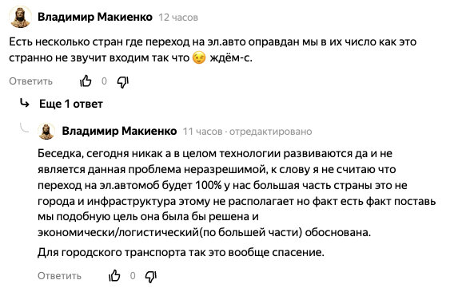The image size is (470, 292).
Task: Open author name Владимир Макиенко on reply
Action: pyautogui.click(x=119, y=131)
